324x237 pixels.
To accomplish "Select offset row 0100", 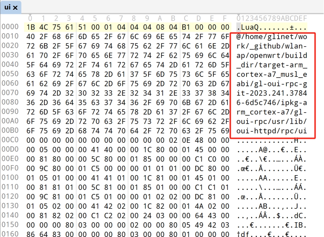I will click(x=10, y=177).
